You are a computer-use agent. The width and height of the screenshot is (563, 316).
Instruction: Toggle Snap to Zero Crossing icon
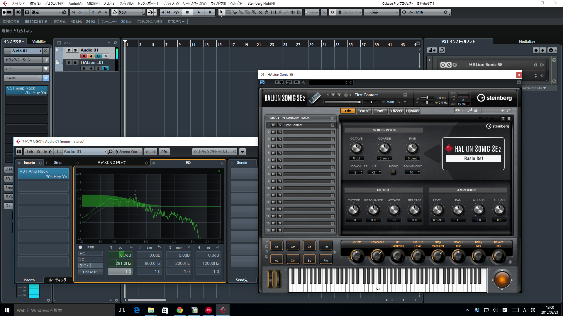click(x=324, y=12)
